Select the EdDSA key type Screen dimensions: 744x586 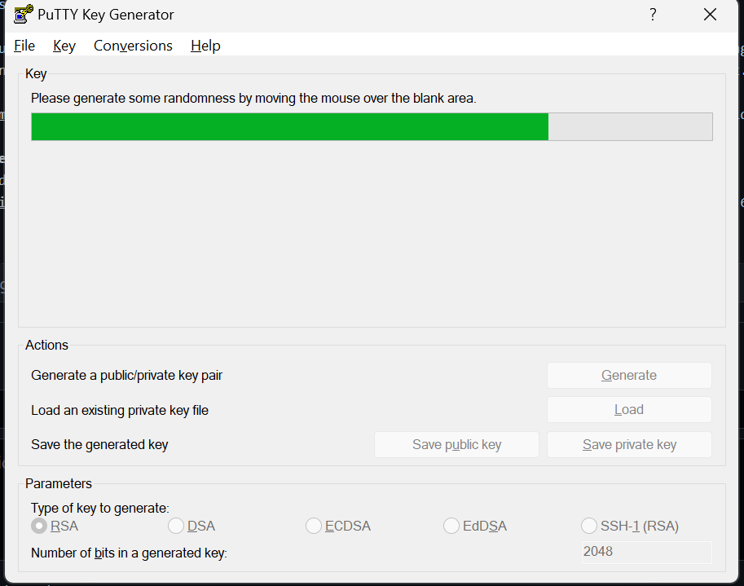475,526
